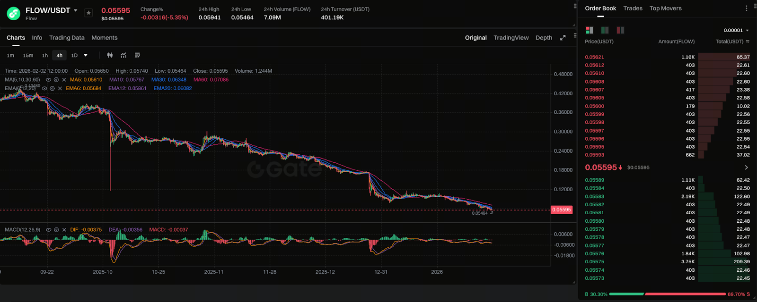The height and width of the screenshot is (302, 757).
Task: Open MACD indicator settings
Action: tap(56, 230)
